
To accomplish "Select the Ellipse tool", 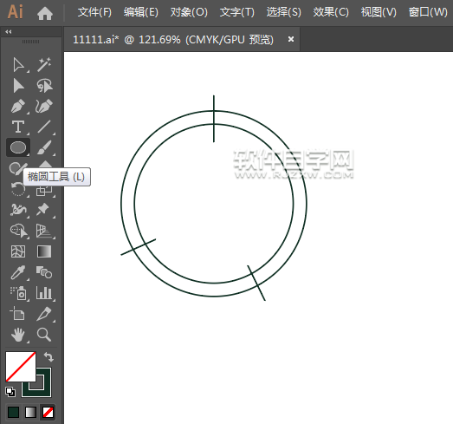I will tap(18, 147).
